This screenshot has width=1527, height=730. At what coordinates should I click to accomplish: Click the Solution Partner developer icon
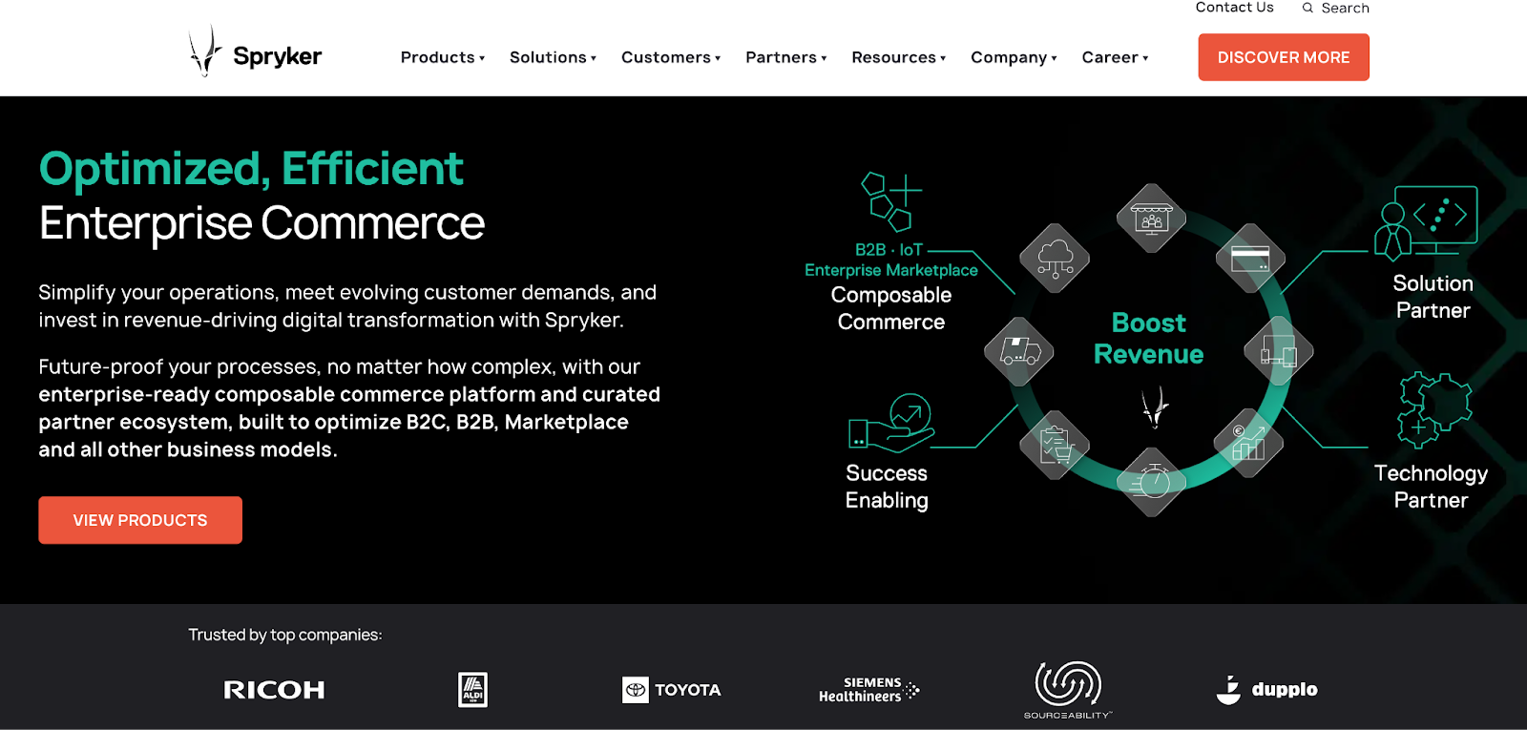[x=1426, y=223]
